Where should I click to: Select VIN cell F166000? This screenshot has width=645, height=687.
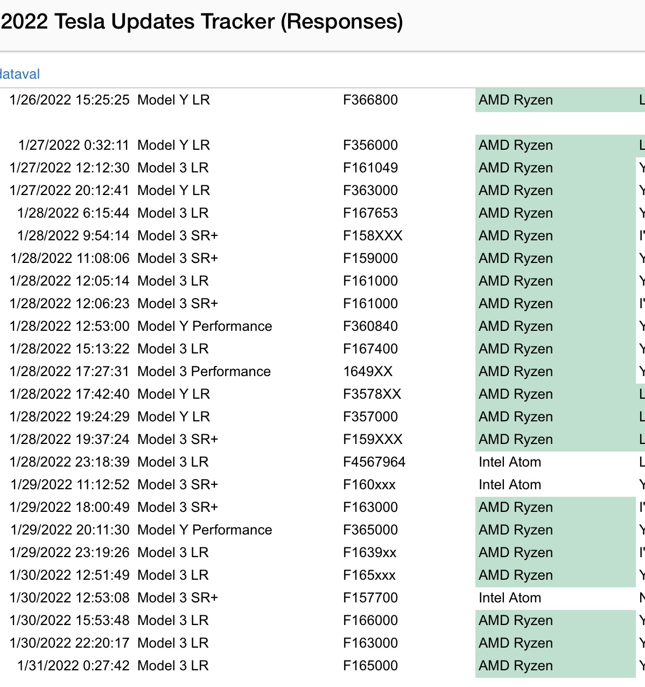[370, 620]
